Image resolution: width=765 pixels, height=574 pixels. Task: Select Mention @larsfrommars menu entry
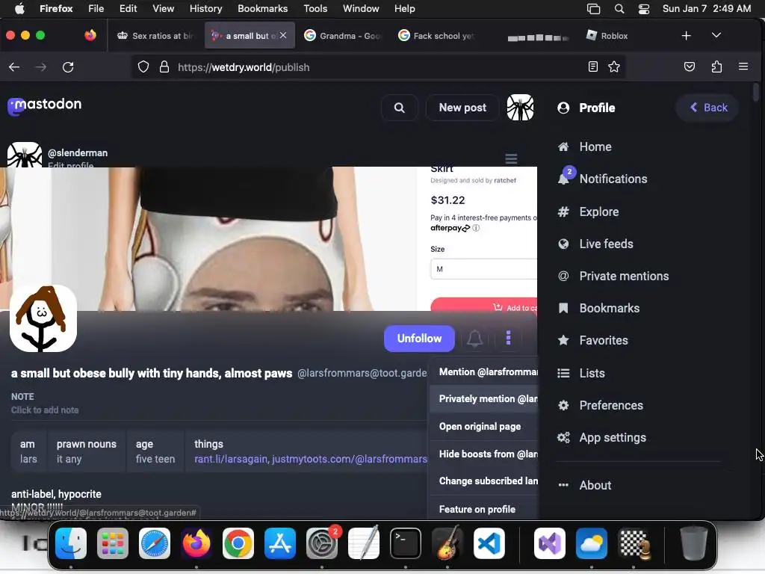point(483,372)
